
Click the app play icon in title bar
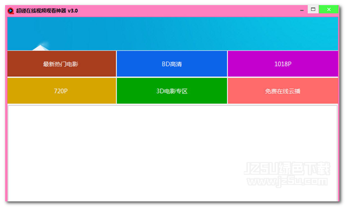[11, 10]
